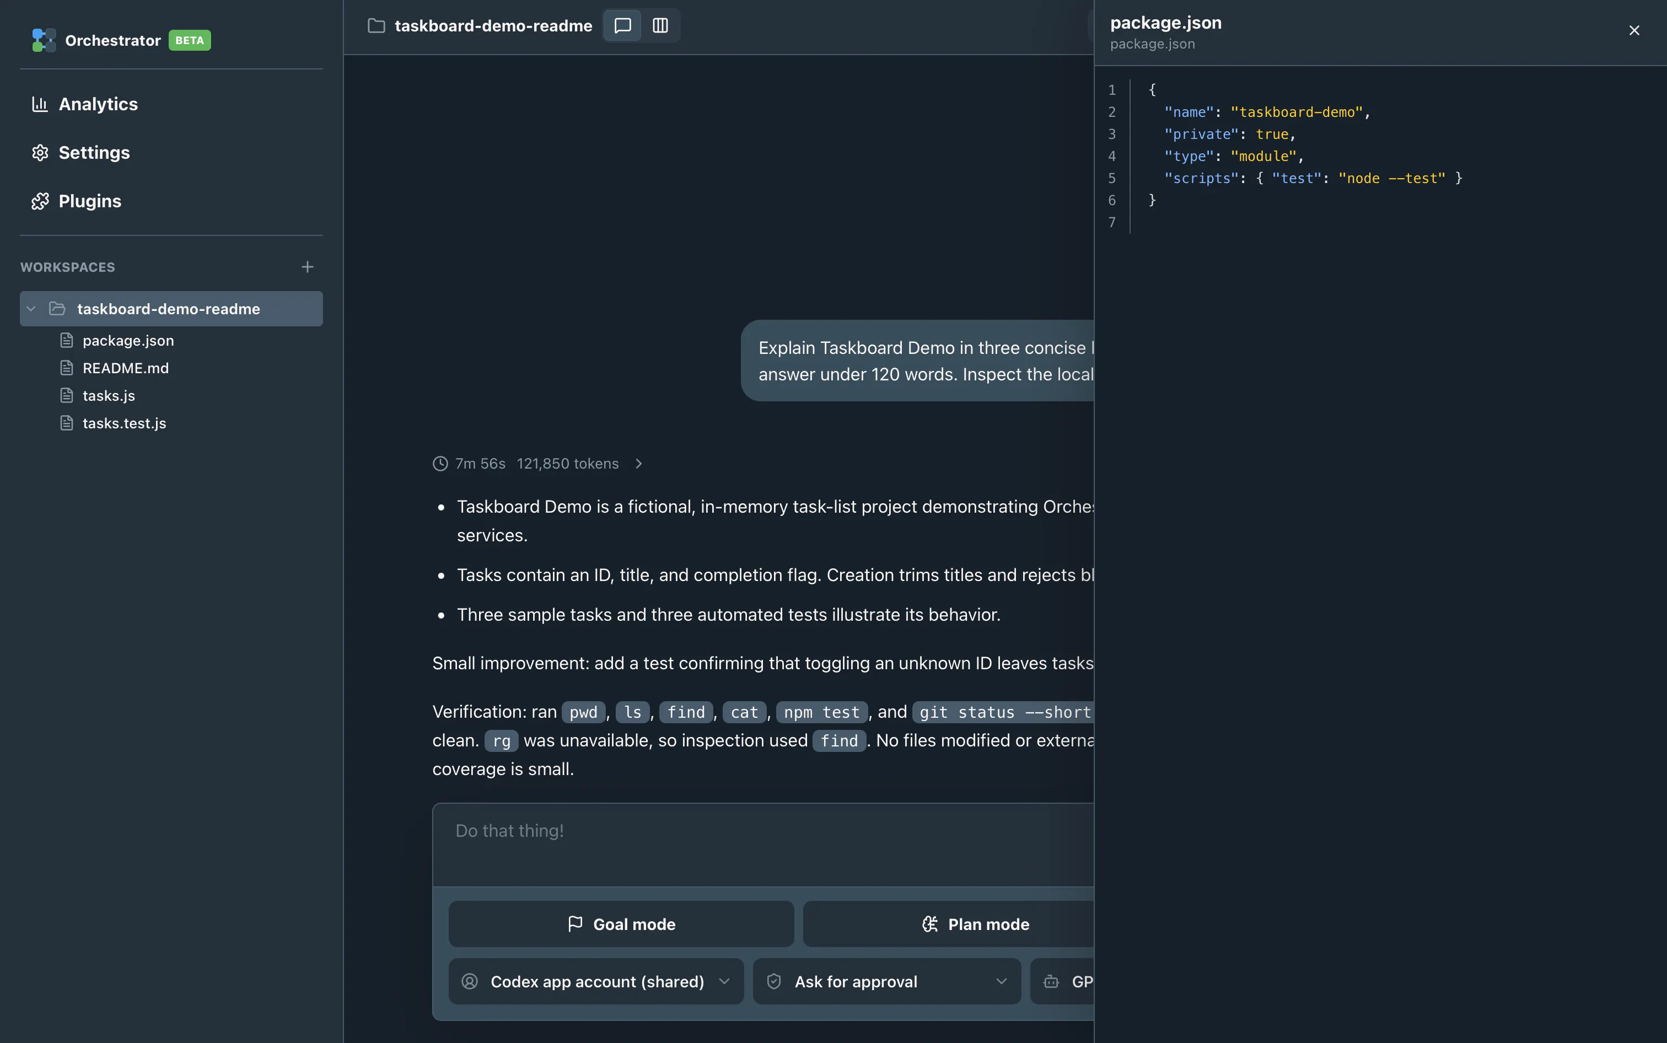1667x1043 pixels.
Task: Add a new workspace with plus icon
Action: (308, 267)
